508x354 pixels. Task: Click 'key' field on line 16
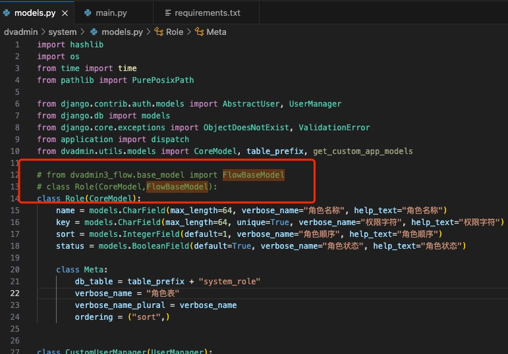point(63,222)
